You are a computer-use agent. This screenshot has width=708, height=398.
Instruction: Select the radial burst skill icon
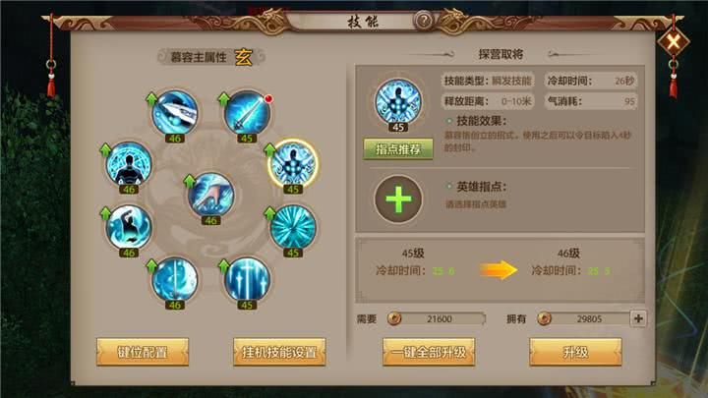(x=293, y=227)
